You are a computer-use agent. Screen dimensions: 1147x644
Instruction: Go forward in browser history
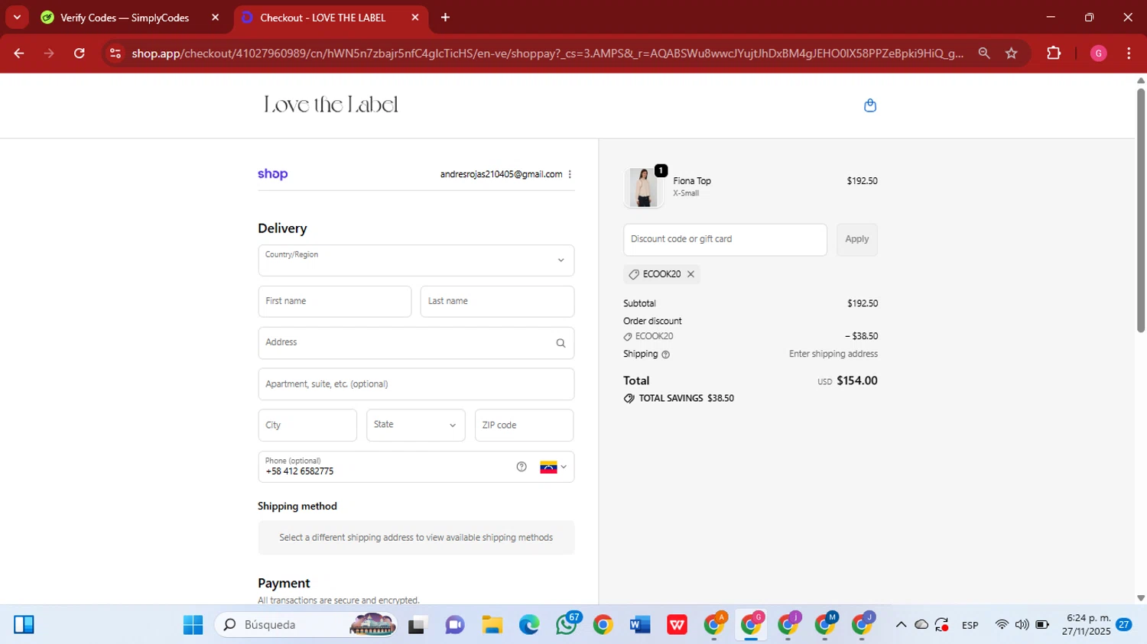click(x=49, y=53)
